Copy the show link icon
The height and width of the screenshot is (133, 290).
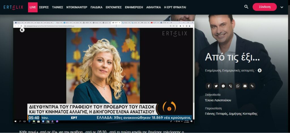[x=252, y=86]
